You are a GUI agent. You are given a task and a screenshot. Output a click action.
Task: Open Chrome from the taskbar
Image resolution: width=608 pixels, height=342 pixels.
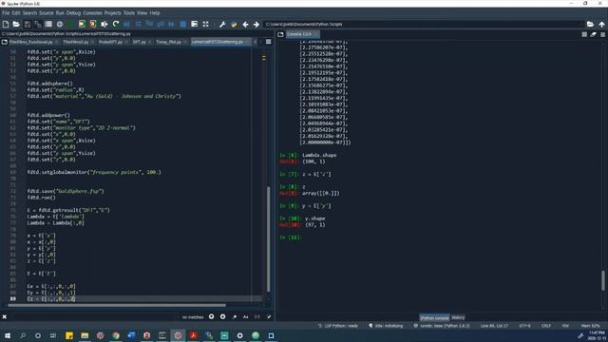116,335
